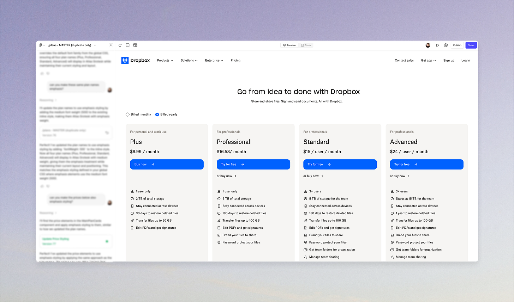Viewport: 514px width, 302px height.
Task: Click Buy now on the Plus plan
Action: (167, 164)
